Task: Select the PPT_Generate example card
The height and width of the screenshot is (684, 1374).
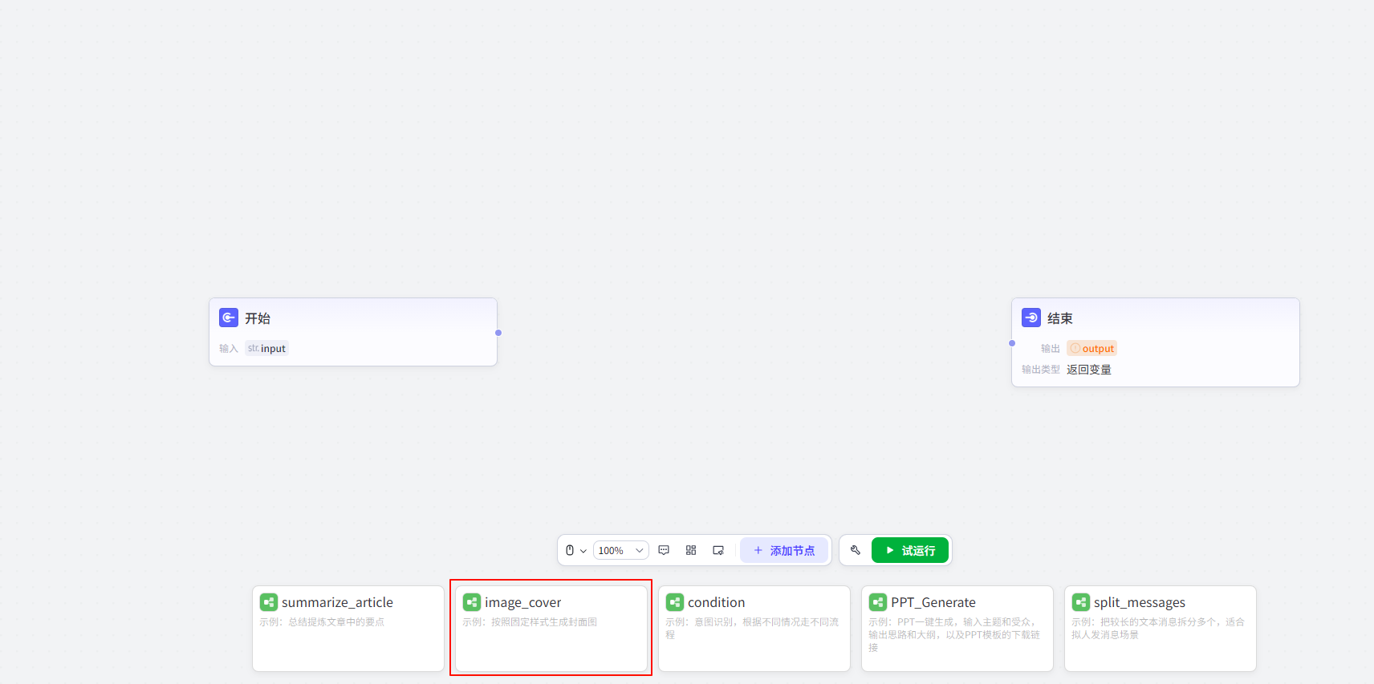Action: (x=957, y=629)
